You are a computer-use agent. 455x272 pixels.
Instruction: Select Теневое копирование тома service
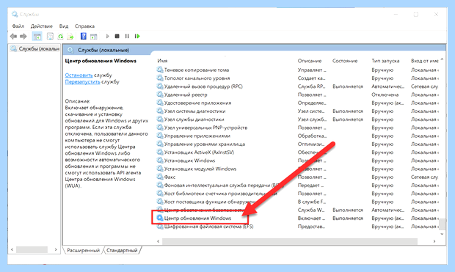(197, 70)
